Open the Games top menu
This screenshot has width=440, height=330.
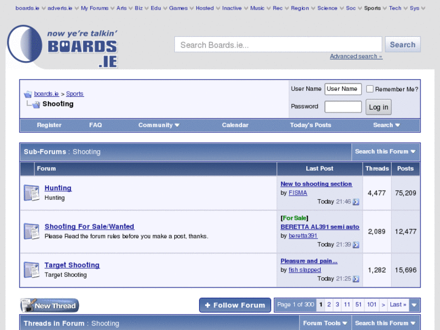[x=178, y=8]
